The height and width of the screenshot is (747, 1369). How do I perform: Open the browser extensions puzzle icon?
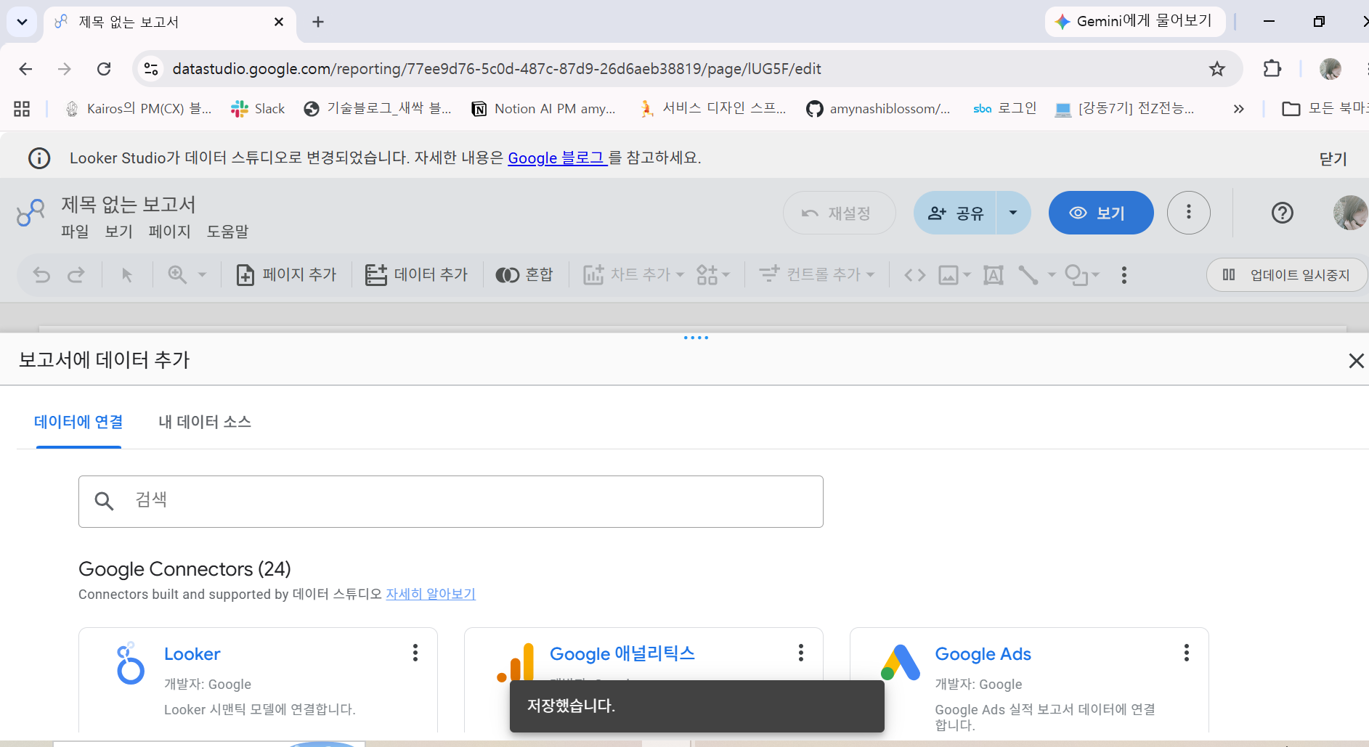point(1272,69)
